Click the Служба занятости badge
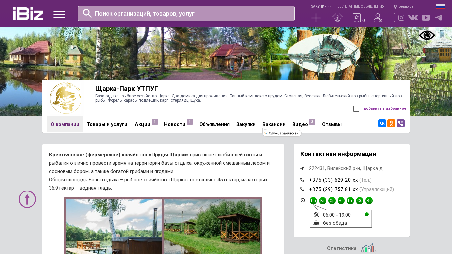Image resolution: width=452 pixels, height=254 pixels. point(282,133)
